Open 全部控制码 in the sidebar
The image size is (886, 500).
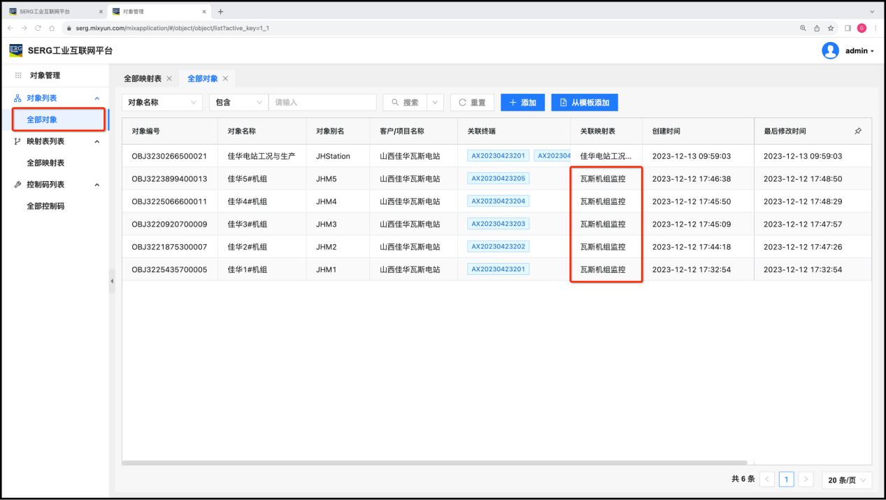45,206
